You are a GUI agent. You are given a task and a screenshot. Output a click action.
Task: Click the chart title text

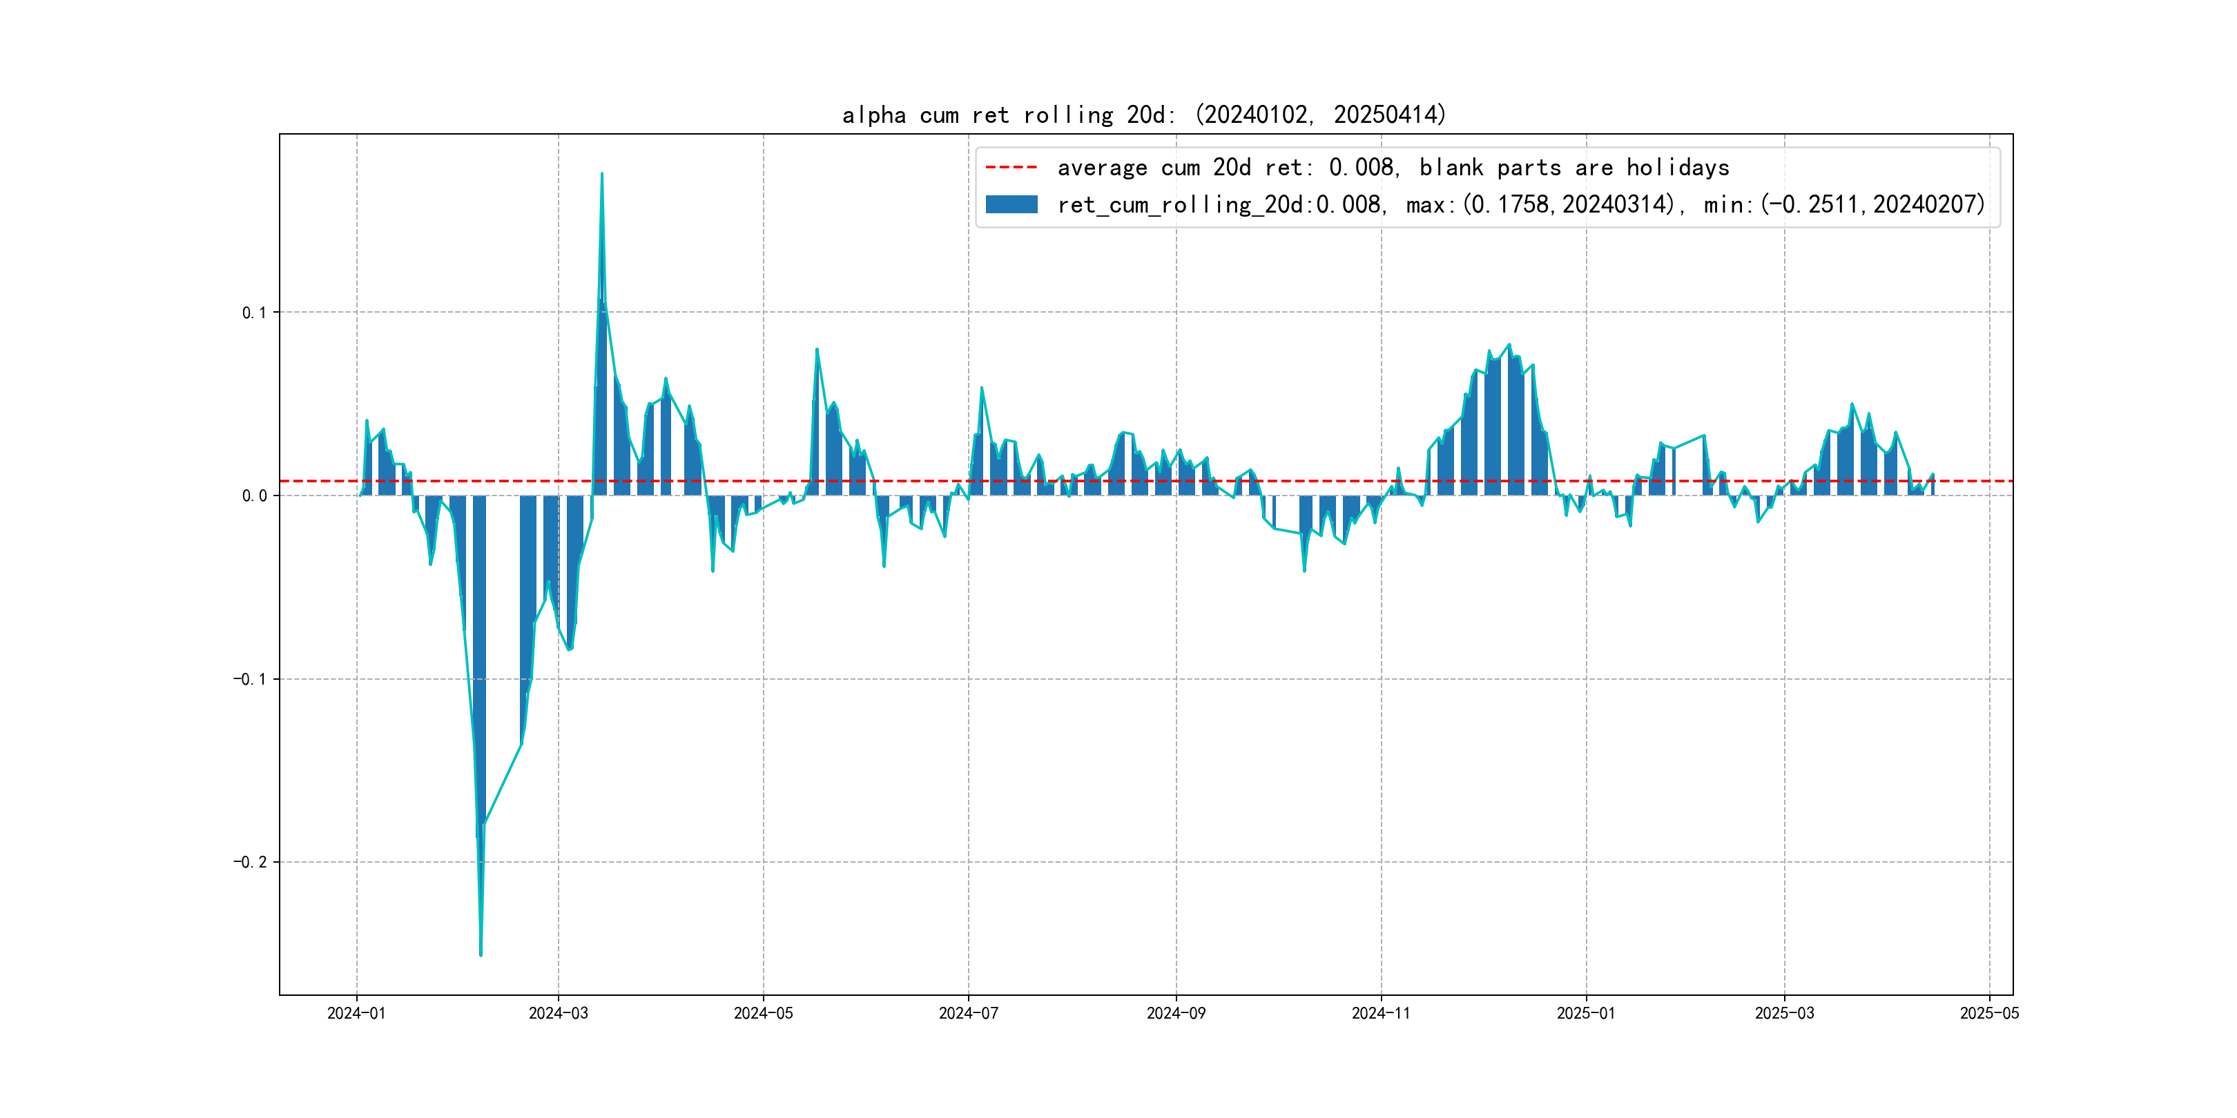point(1143,115)
